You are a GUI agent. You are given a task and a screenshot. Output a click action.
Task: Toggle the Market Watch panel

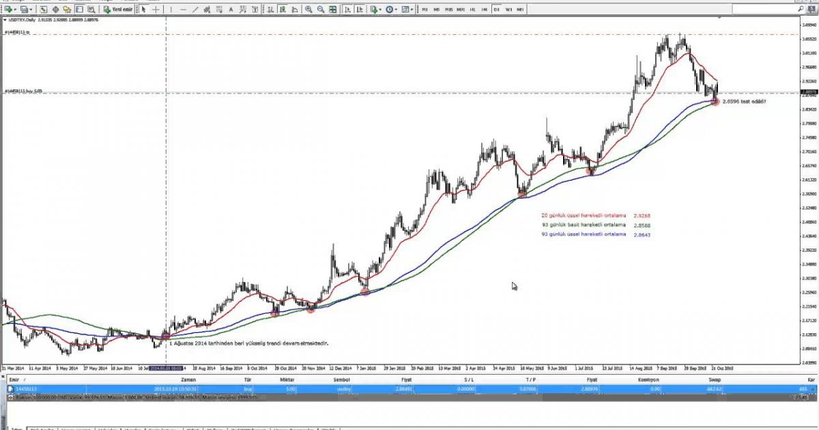pyautogui.click(x=43, y=10)
